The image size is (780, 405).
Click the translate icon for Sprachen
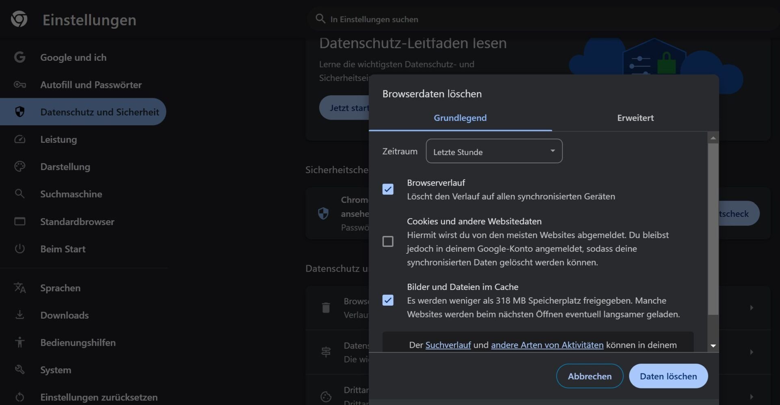[19, 287]
